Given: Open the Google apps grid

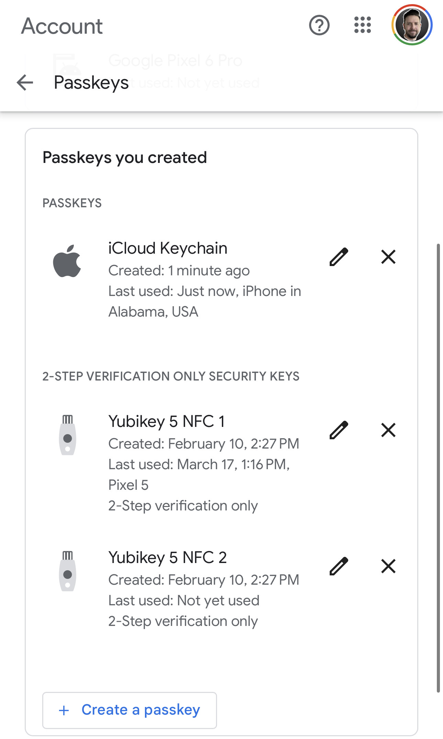Looking at the screenshot, I should (362, 25).
